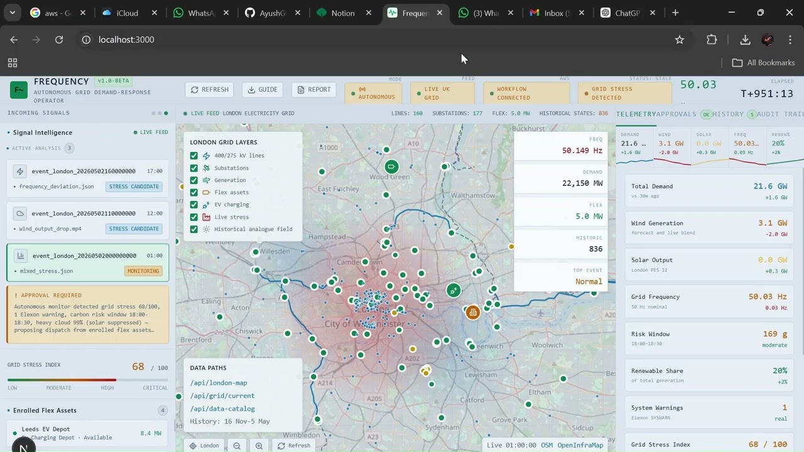
Task: Switch to the History tab
Action: [734, 114]
